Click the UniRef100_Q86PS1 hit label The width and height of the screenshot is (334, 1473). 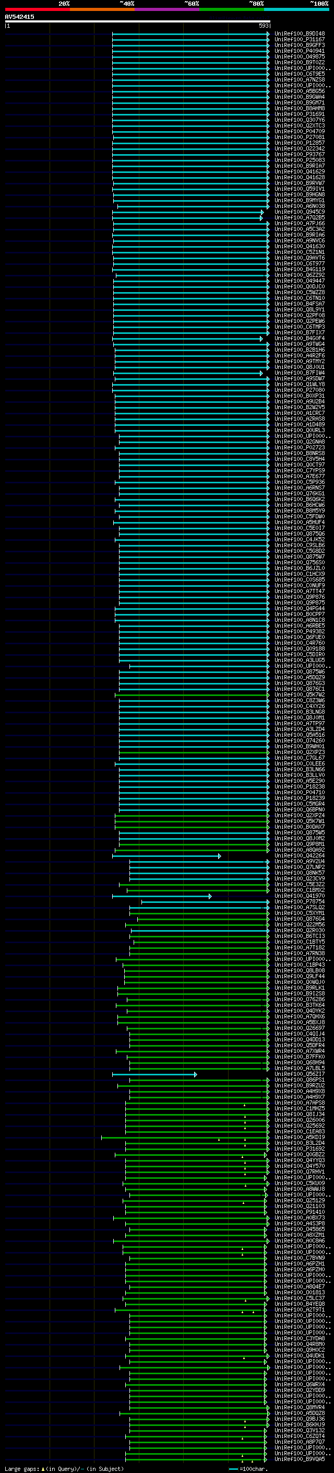tap(300, 1080)
